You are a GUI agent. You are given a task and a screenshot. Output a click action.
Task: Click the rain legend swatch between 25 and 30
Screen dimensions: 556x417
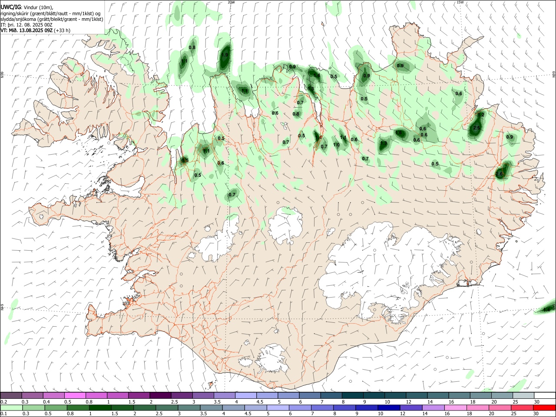[521, 407]
